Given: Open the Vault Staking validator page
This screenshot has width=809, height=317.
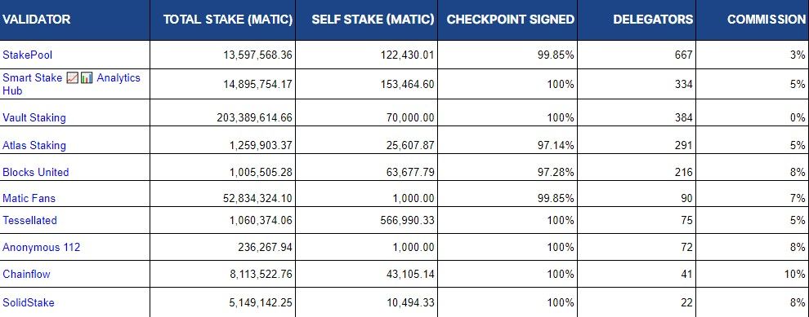Looking at the screenshot, I should tap(34, 117).
